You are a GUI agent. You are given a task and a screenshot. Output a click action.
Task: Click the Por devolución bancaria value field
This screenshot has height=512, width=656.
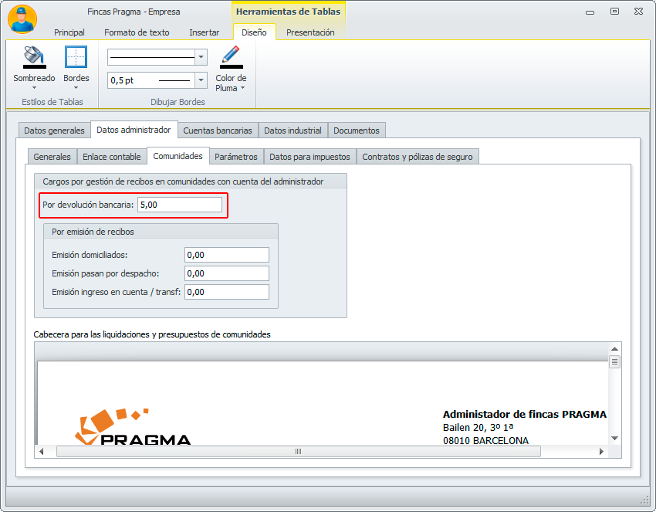180,205
